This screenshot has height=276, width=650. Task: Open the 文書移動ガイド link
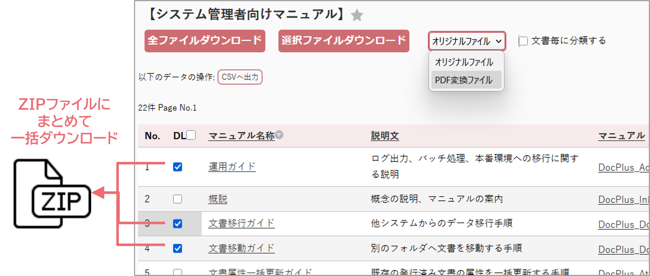click(241, 248)
